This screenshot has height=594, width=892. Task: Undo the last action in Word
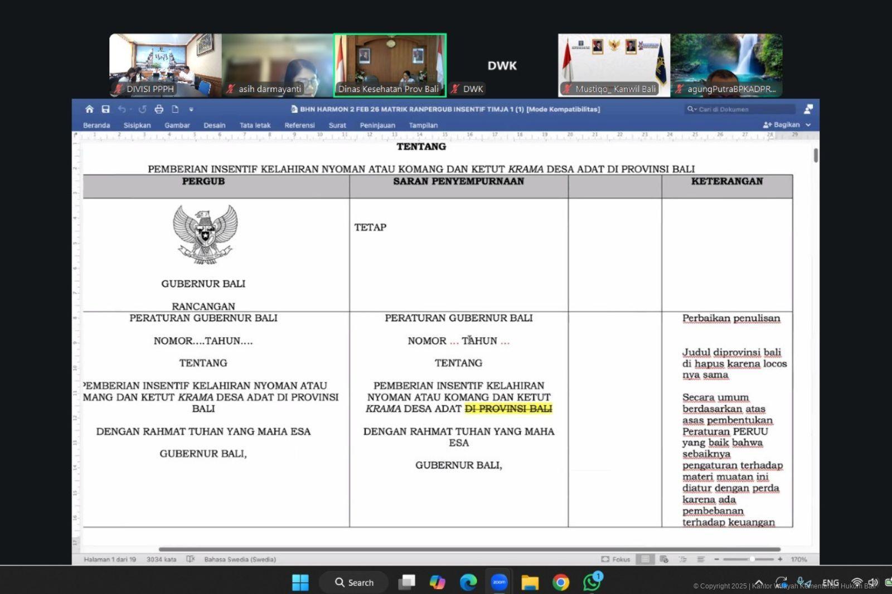pyautogui.click(x=122, y=109)
